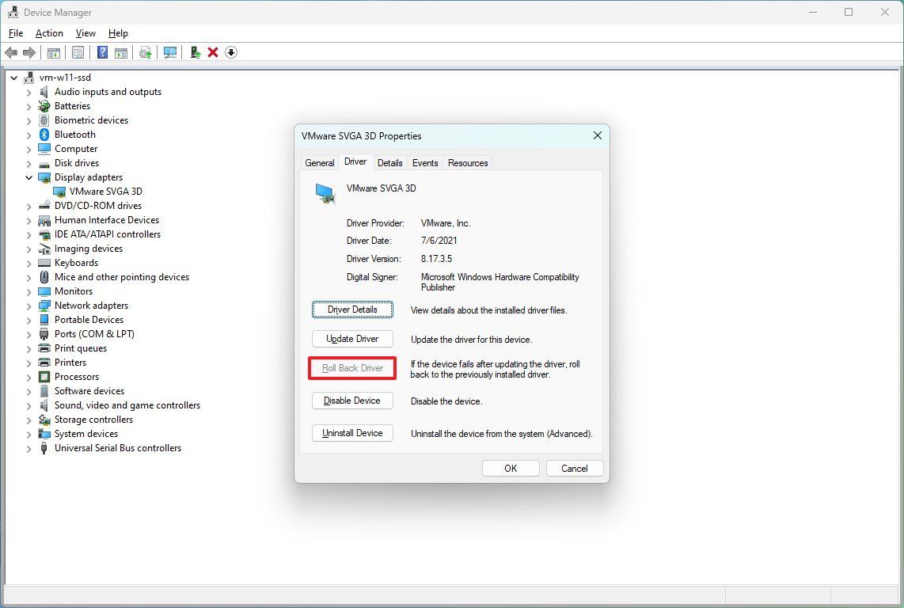
Task: Click the Driver Details button
Action: [352, 310]
